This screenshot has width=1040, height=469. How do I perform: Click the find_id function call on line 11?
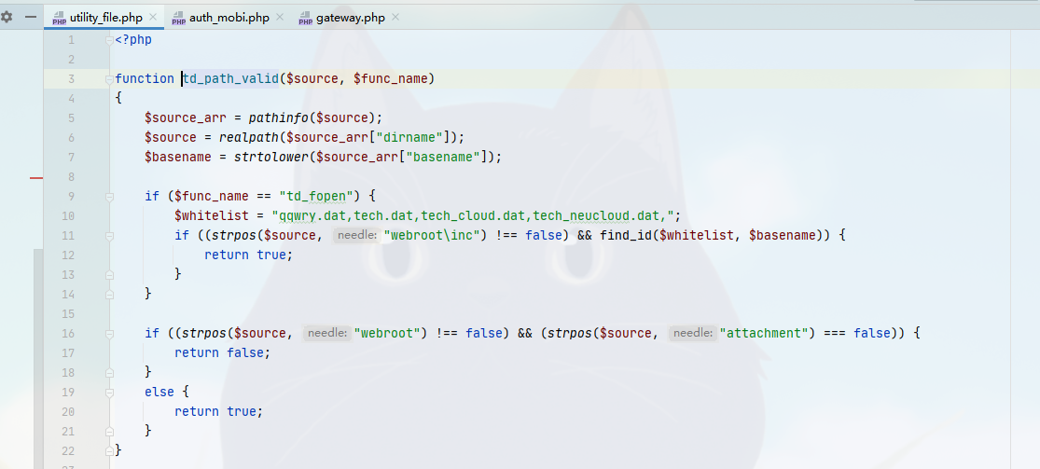click(623, 236)
